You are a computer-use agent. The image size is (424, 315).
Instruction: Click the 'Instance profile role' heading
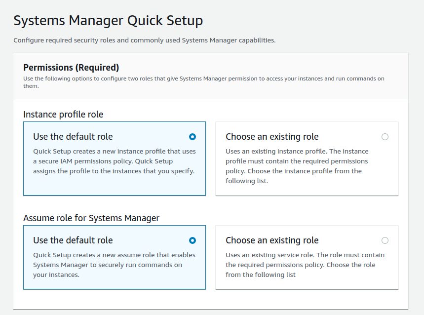[x=63, y=115]
